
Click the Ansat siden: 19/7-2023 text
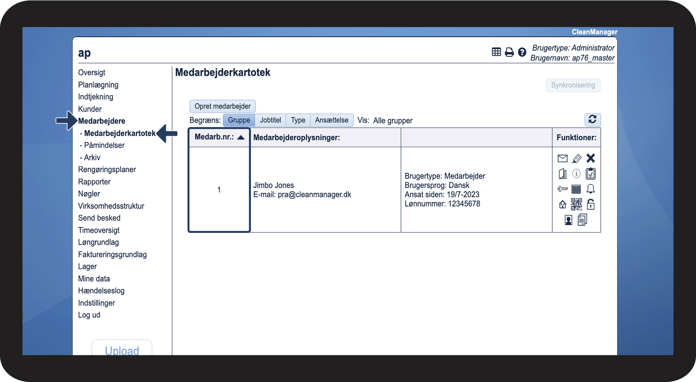point(442,194)
